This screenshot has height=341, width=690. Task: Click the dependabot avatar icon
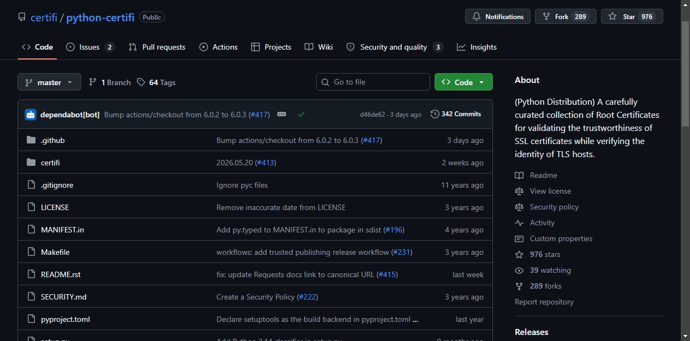click(31, 115)
